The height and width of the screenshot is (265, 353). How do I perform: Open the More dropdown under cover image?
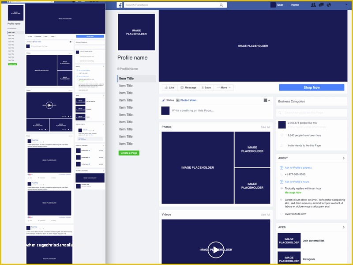tap(224, 87)
